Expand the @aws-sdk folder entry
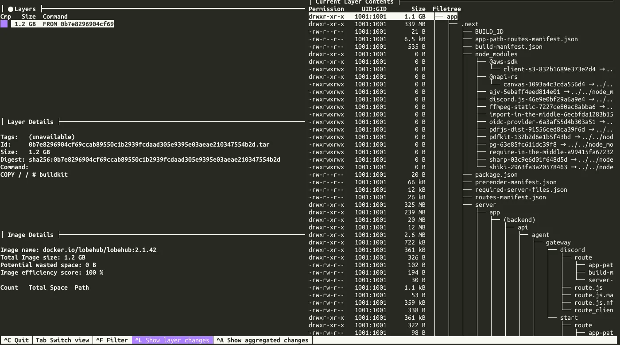Viewport: 620px width, 345px height. (x=504, y=62)
